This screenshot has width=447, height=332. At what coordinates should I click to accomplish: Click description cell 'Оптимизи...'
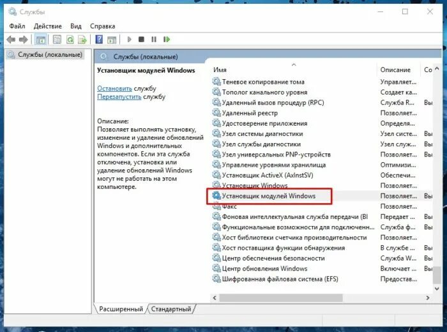tap(398, 165)
